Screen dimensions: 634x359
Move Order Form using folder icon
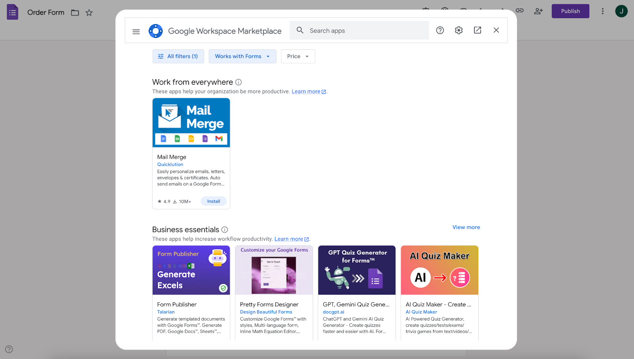75,13
